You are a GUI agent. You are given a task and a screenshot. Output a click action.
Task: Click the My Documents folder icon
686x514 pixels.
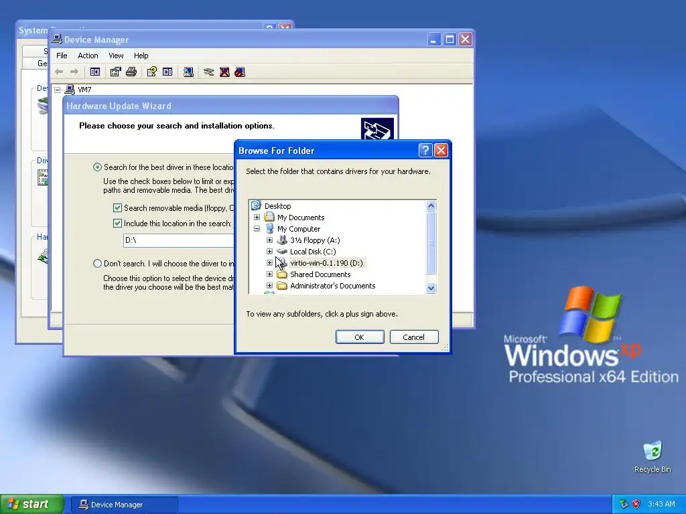[x=269, y=218]
